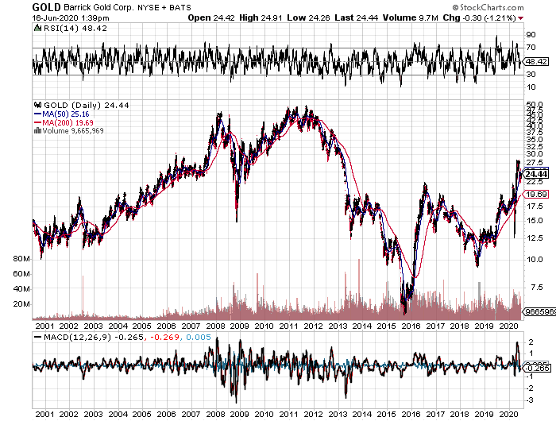Click the 'Volume 9,665,969' legend text
Screen dimensions: 556x421
click(x=73, y=130)
